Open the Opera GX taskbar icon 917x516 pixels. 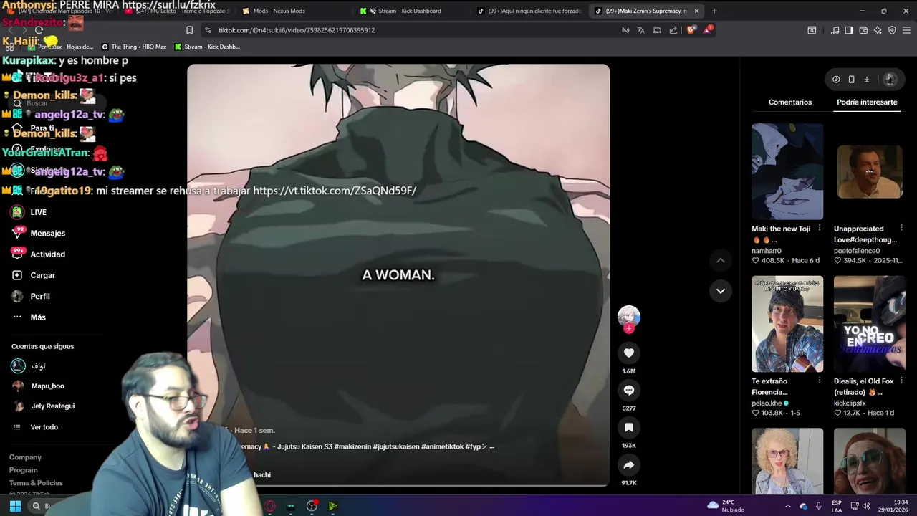tap(270, 506)
